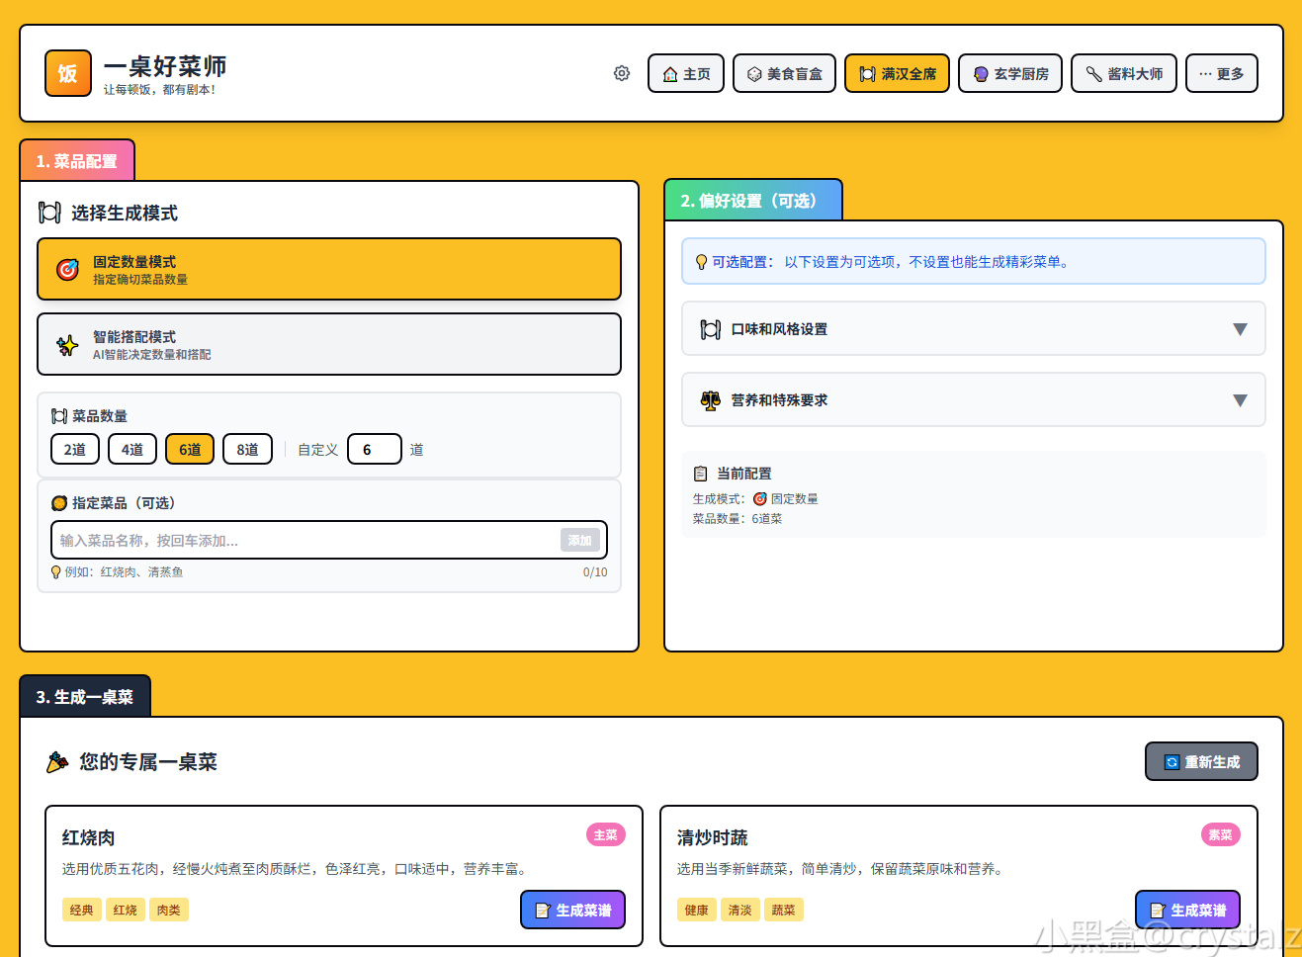
Task: Click the dining icon beside 选择生成模式
Action: (x=49, y=213)
